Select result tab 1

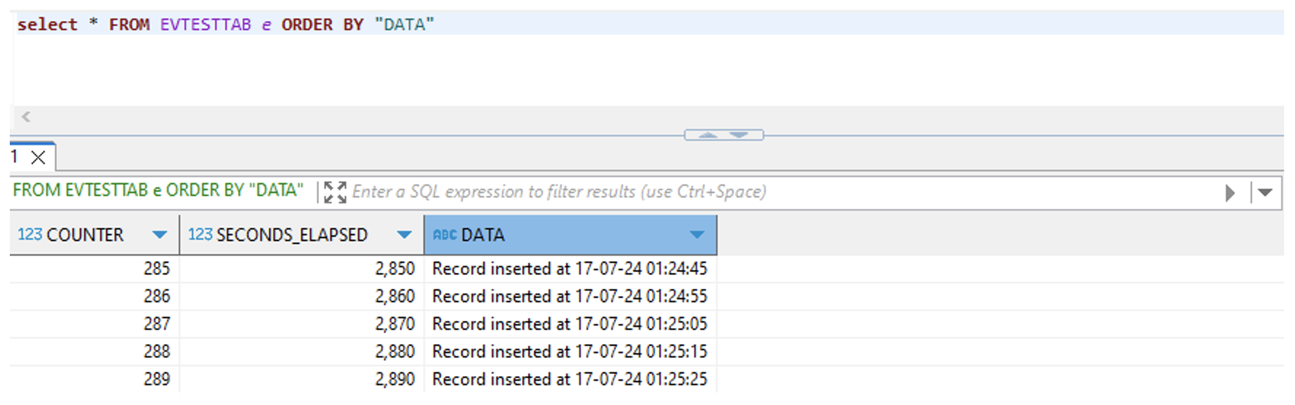[x=15, y=157]
